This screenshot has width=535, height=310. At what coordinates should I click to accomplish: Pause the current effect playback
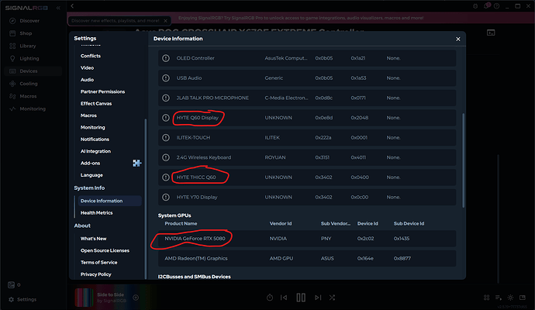(301, 298)
